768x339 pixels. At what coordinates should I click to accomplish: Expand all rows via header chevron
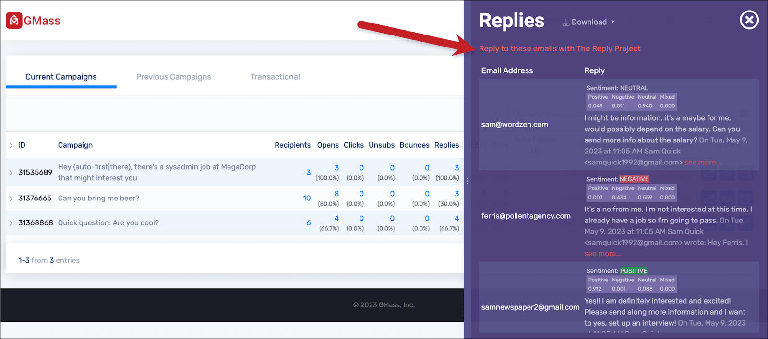(11, 145)
